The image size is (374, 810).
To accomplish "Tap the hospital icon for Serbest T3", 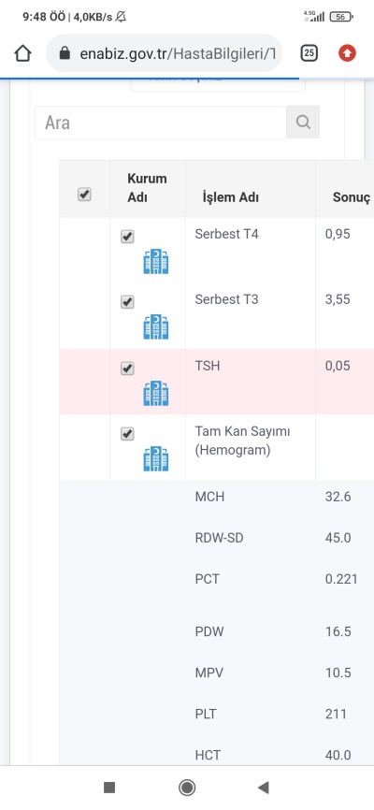I will coord(156,327).
